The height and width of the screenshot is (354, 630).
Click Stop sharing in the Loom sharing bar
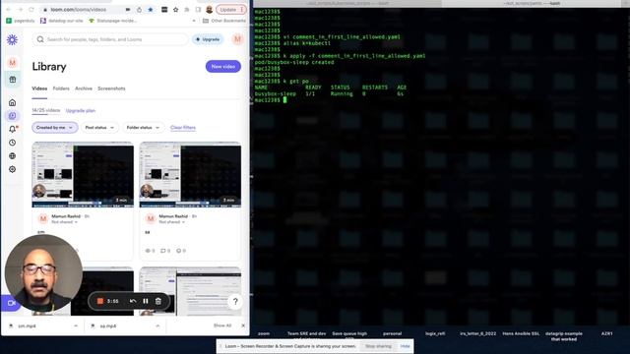coord(378,346)
